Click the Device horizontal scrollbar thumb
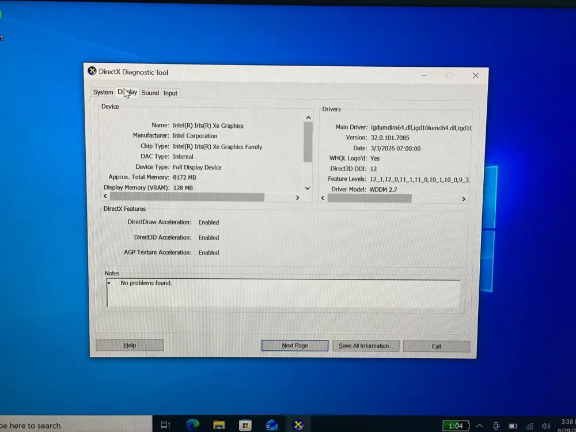The width and height of the screenshot is (576, 432). [187, 197]
